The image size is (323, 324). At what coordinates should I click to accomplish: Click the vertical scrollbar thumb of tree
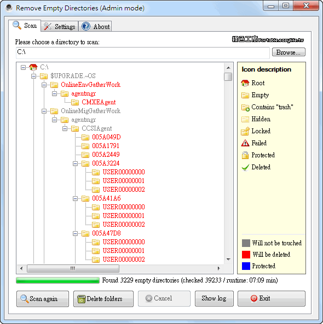click(x=228, y=76)
